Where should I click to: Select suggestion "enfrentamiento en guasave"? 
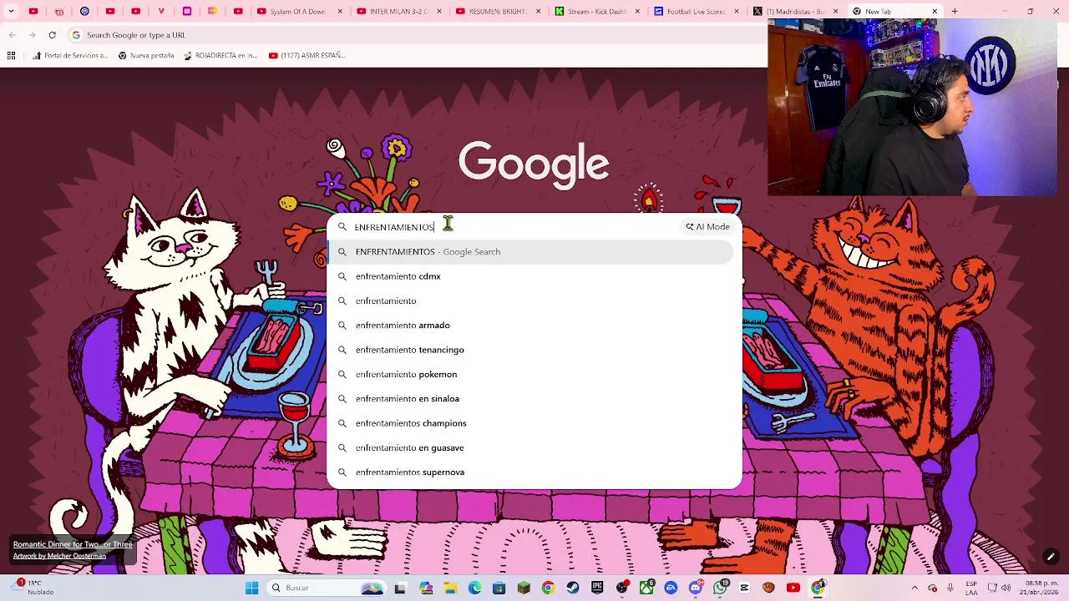click(x=529, y=447)
